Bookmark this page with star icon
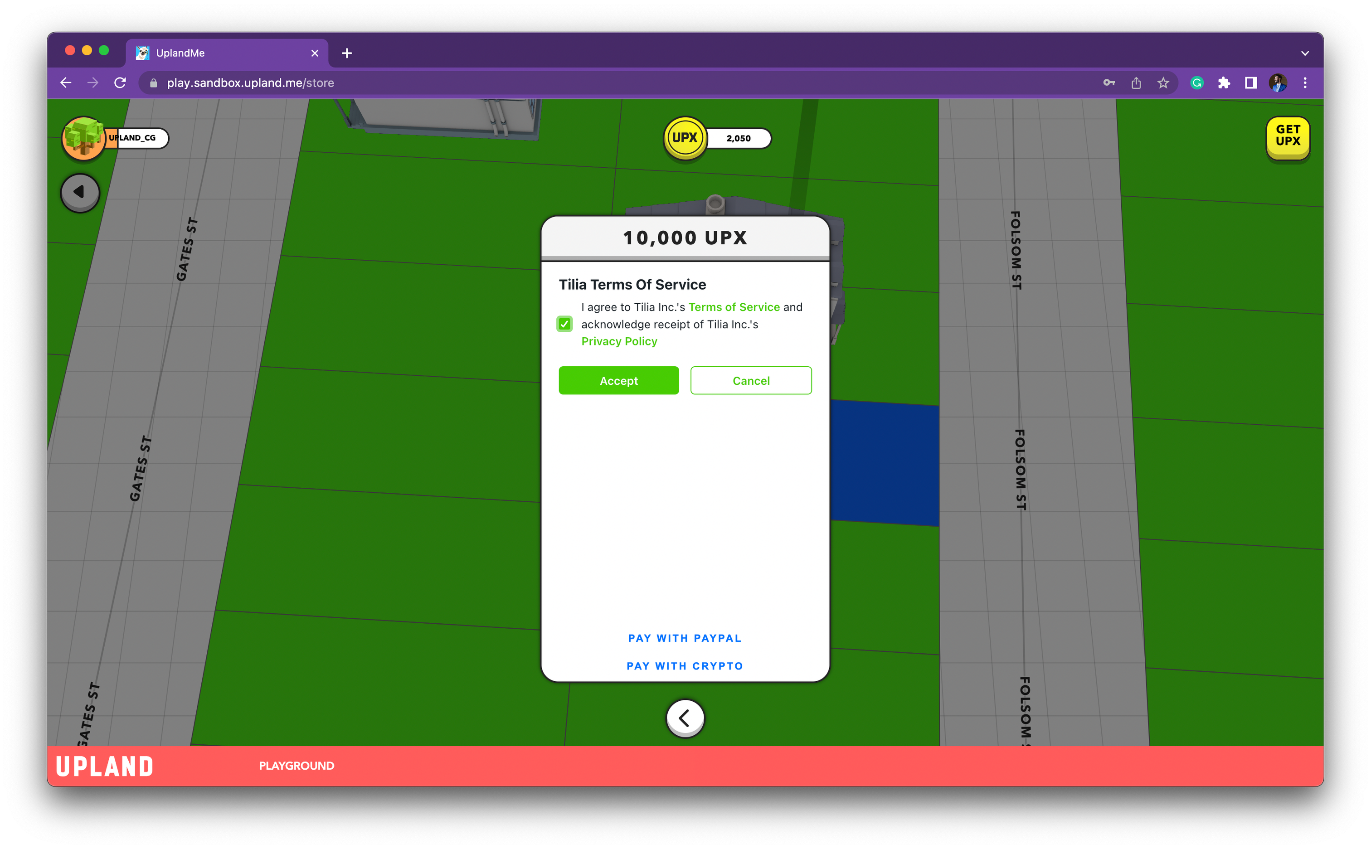The image size is (1371, 849). (x=1162, y=83)
